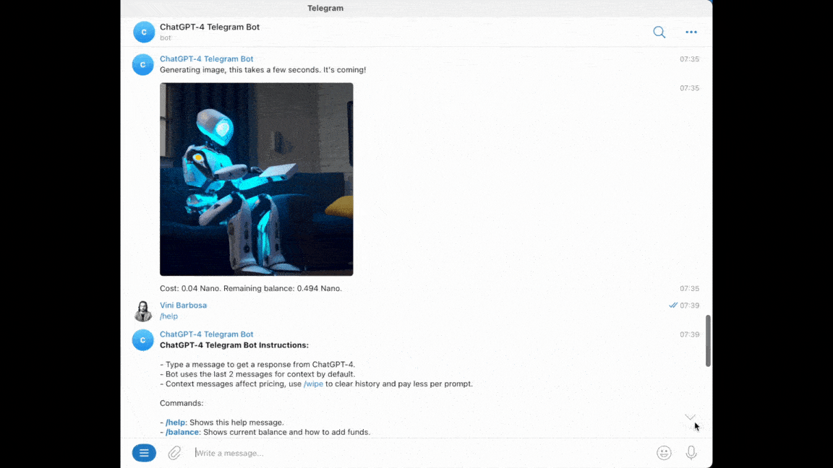Click Vini Barbosa's profile photo

point(143,311)
